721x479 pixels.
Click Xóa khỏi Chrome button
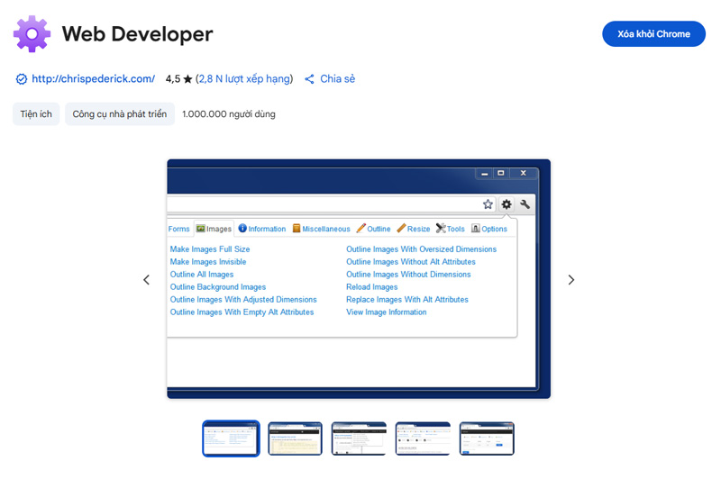pyautogui.click(x=653, y=34)
